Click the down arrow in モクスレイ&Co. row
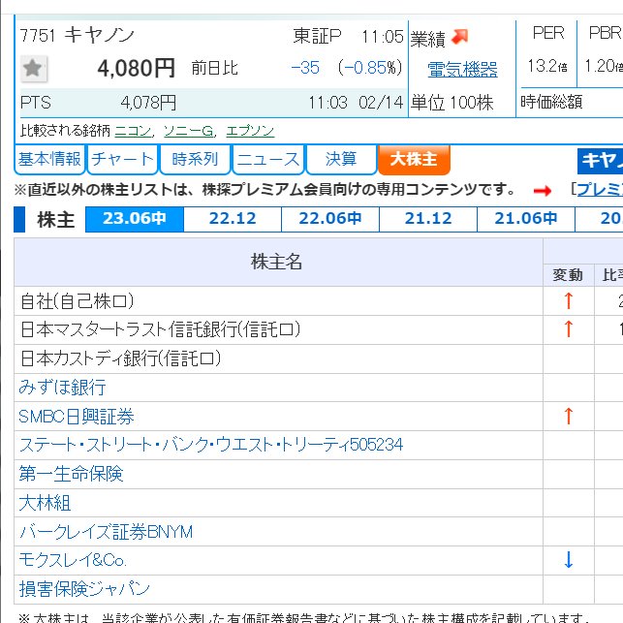623x623 pixels. pyautogui.click(x=568, y=560)
